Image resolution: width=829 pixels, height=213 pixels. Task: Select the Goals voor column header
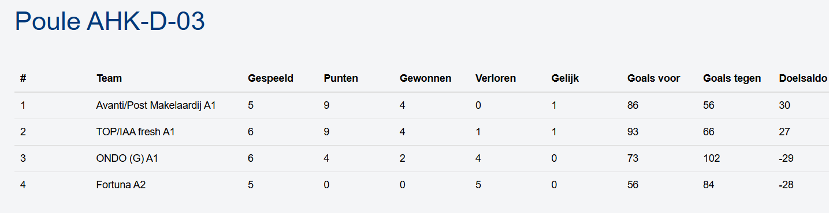[653, 78]
